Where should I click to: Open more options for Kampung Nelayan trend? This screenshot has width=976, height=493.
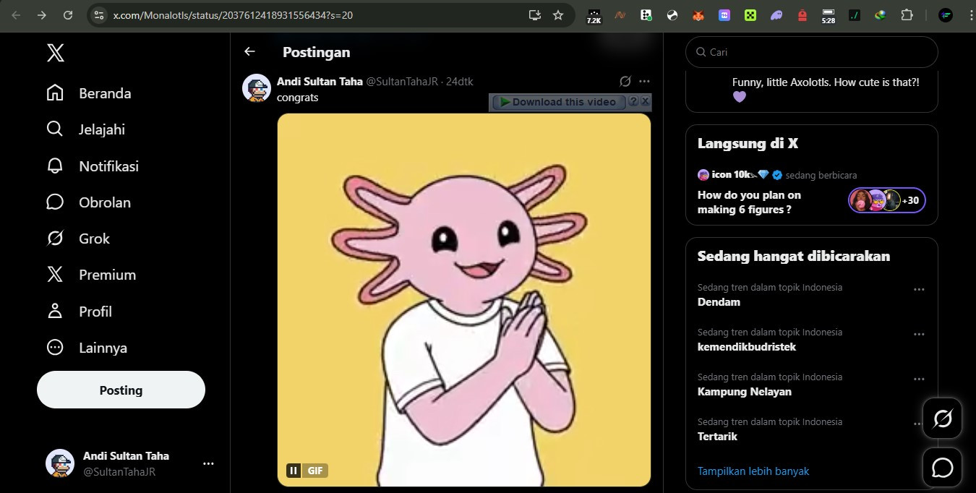(919, 379)
